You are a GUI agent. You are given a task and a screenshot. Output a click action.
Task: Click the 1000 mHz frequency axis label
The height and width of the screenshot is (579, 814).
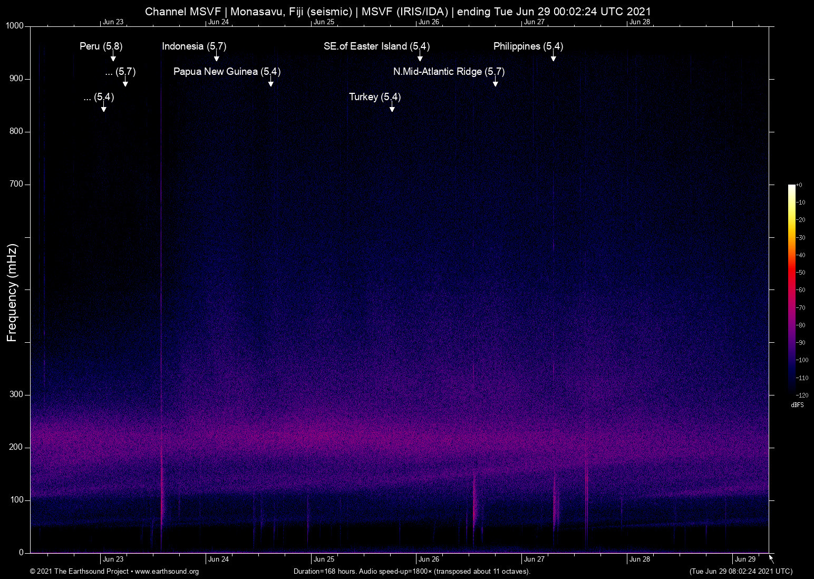tap(15, 26)
